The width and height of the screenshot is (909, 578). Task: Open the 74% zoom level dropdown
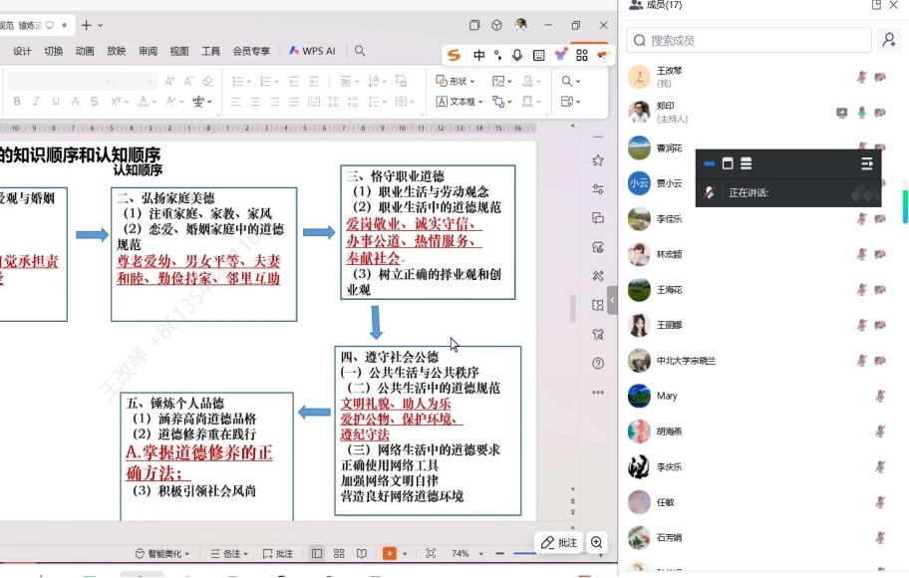(x=465, y=553)
